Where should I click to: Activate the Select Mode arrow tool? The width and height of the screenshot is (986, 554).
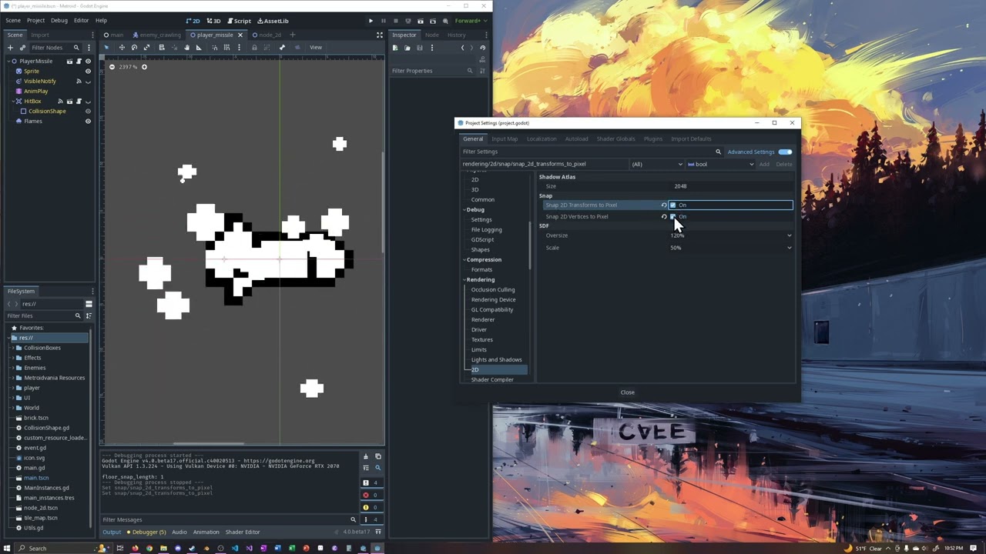tap(107, 48)
